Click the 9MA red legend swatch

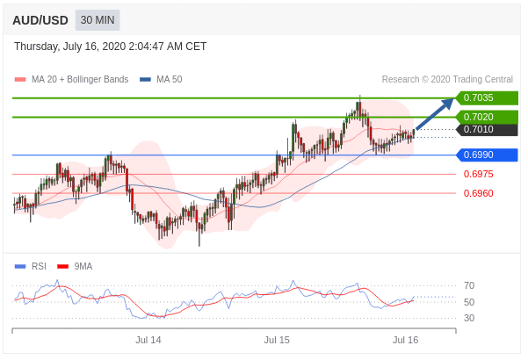(63, 267)
